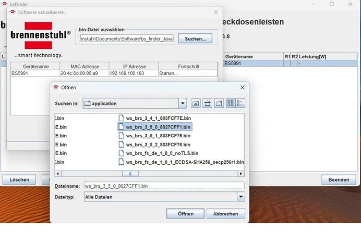Switch to list view icon
This screenshot has height=233, width=361.
pos(231,103)
